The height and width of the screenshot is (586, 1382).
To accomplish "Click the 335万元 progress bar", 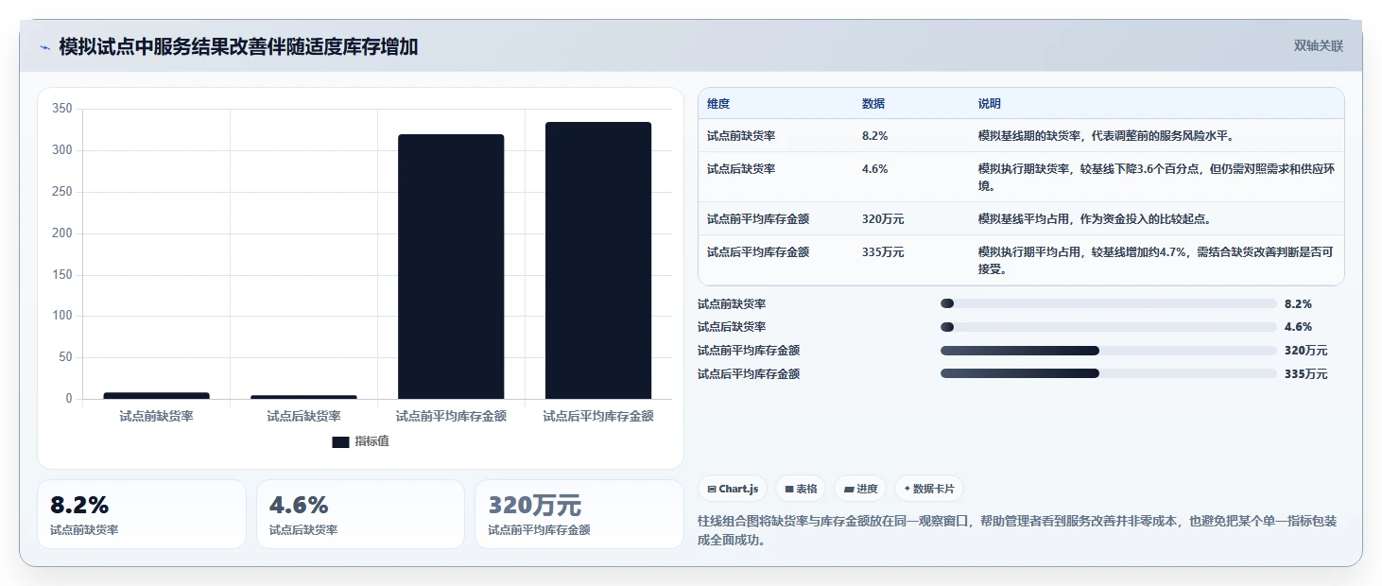I will click(x=1109, y=373).
